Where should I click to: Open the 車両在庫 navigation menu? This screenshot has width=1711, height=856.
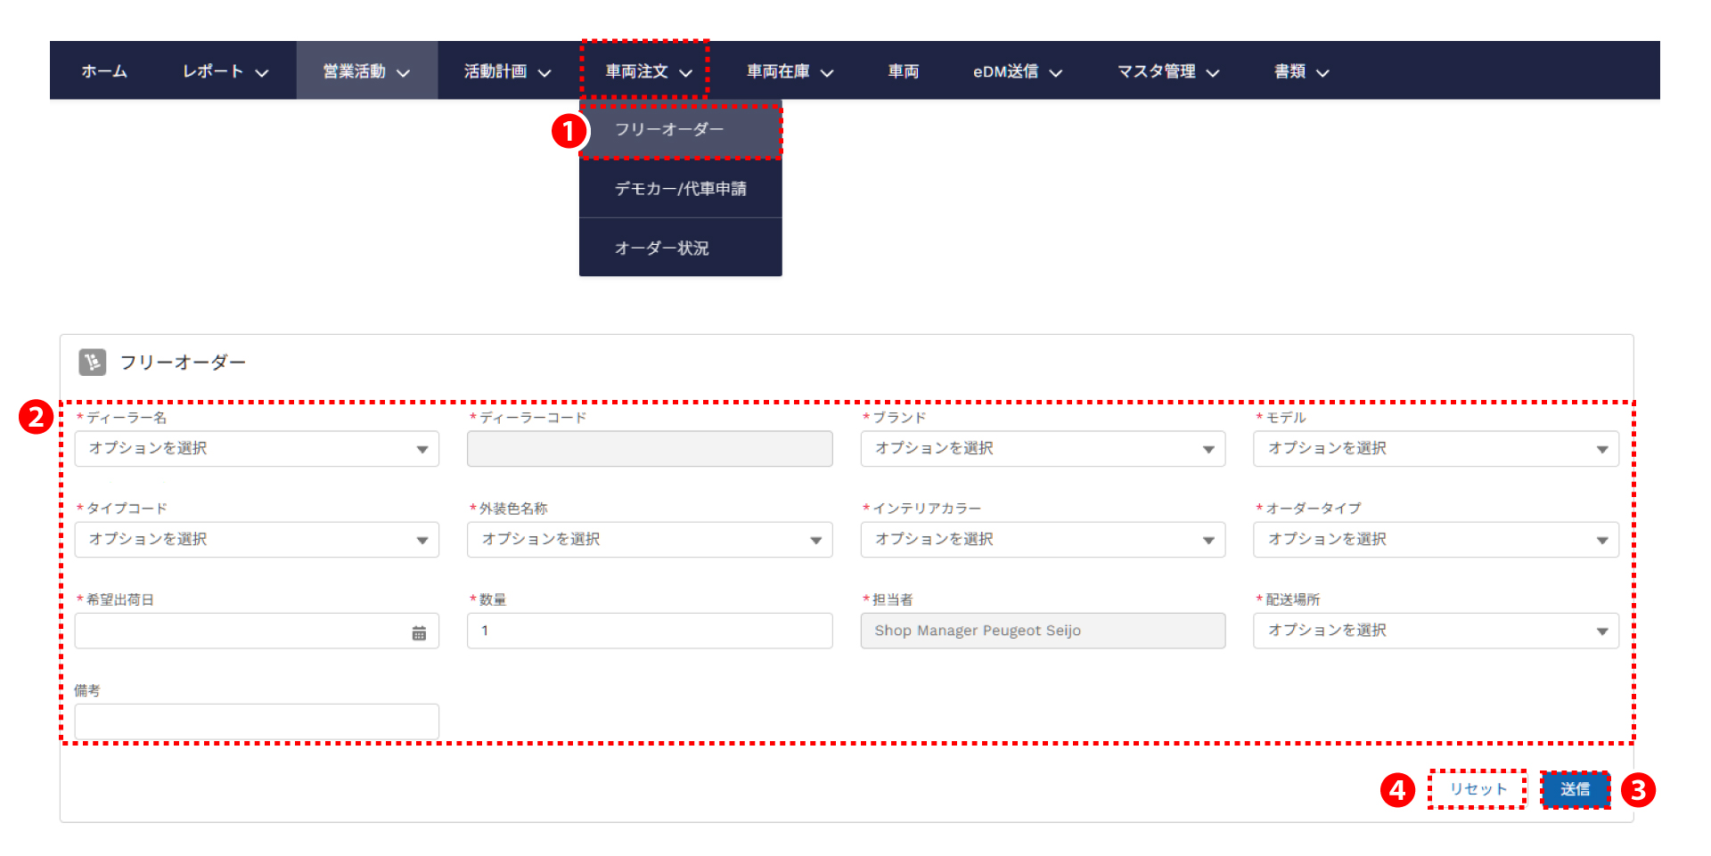[790, 71]
